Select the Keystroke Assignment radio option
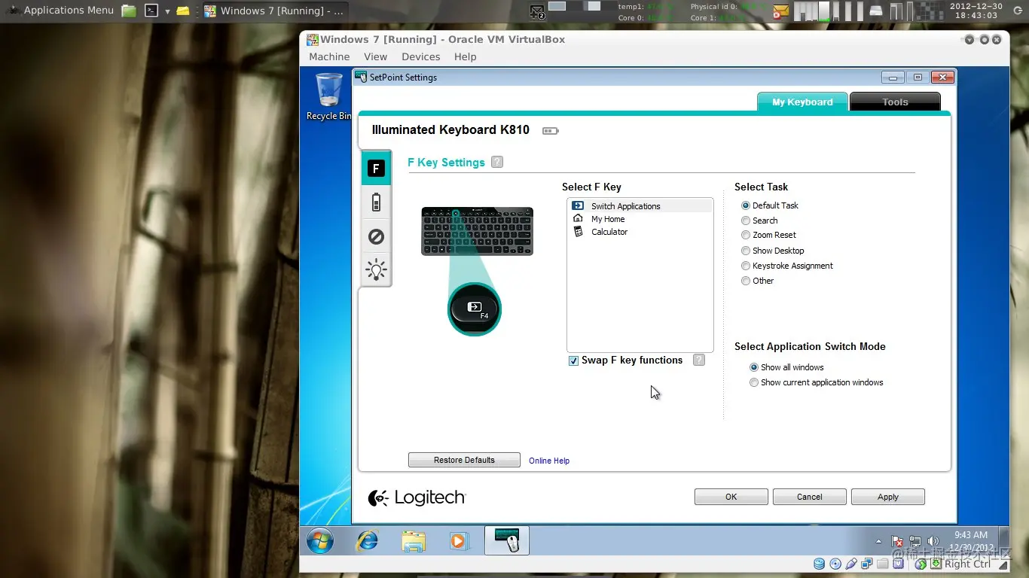Screen dimensions: 1029x578 tap(746, 266)
